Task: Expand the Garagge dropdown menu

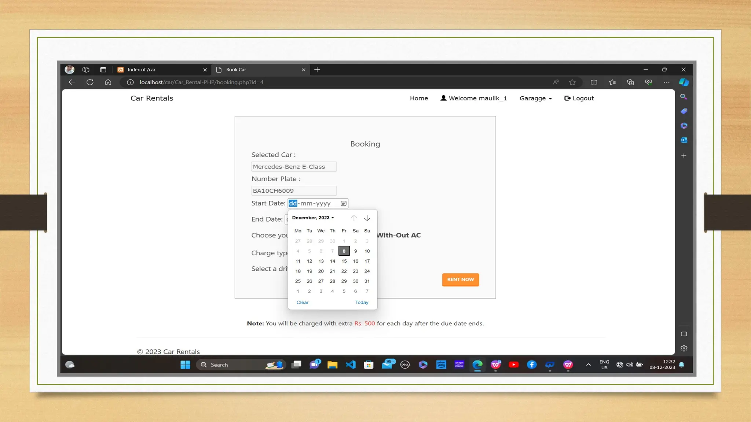Action: tap(535, 98)
